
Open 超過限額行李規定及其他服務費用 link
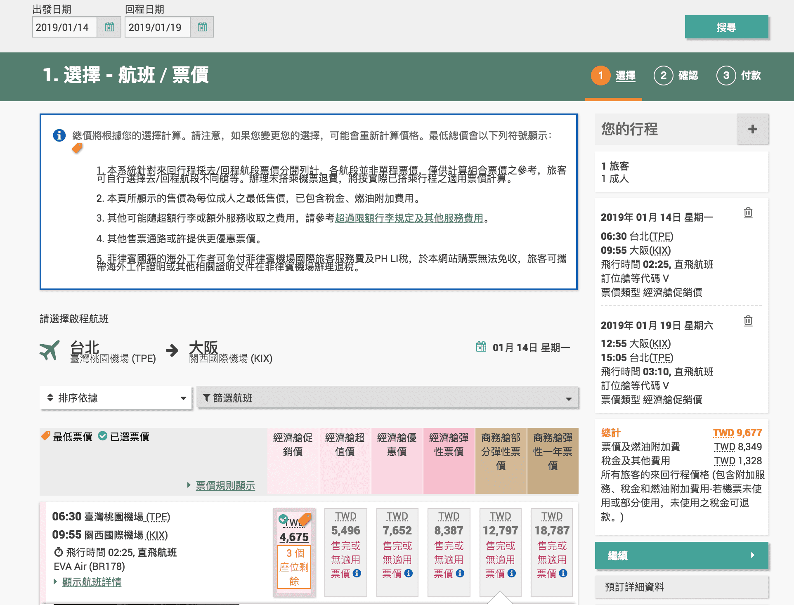pos(409,218)
